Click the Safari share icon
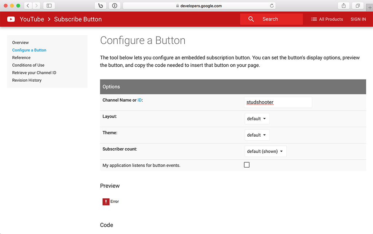Viewport: 373px width, 234px height. [x=343, y=6]
